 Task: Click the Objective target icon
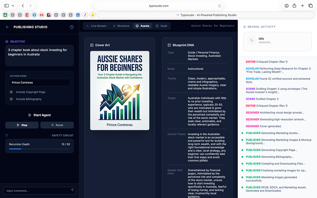pos(7,42)
